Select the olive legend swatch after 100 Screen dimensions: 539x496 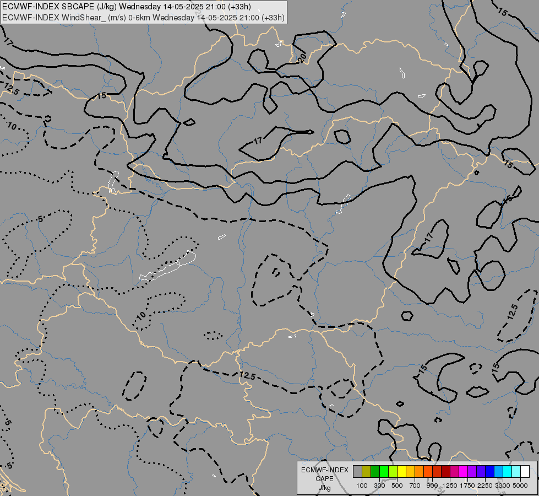pos(367,471)
